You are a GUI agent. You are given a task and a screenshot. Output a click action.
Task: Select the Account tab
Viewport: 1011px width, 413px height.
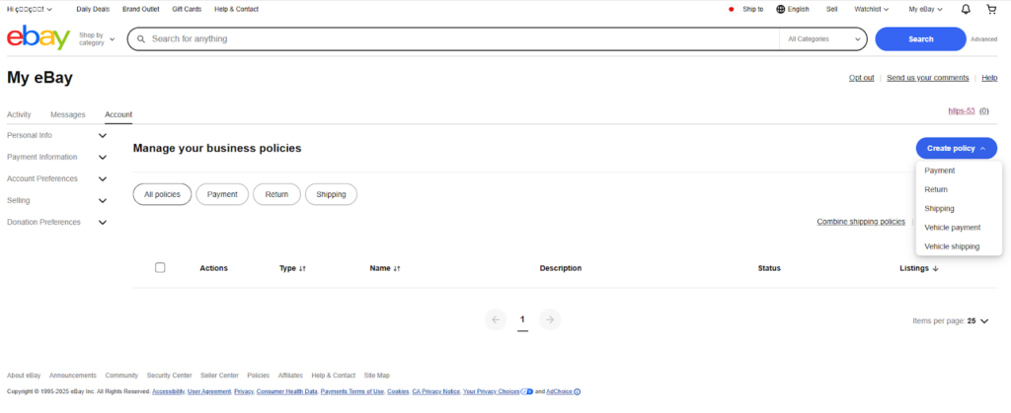click(x=118, y=114)
